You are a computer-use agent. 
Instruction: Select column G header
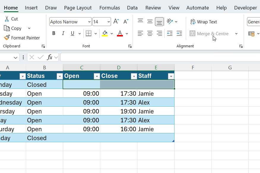[230, 68]
